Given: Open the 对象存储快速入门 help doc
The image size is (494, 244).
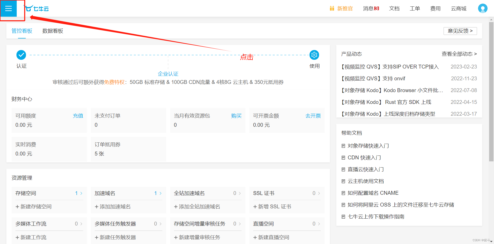Looking at the screenshot, I should pyautogui.click(x=368, y=146).
